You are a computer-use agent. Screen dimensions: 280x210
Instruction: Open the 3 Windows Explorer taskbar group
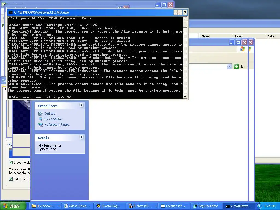(x=46, y=206)
